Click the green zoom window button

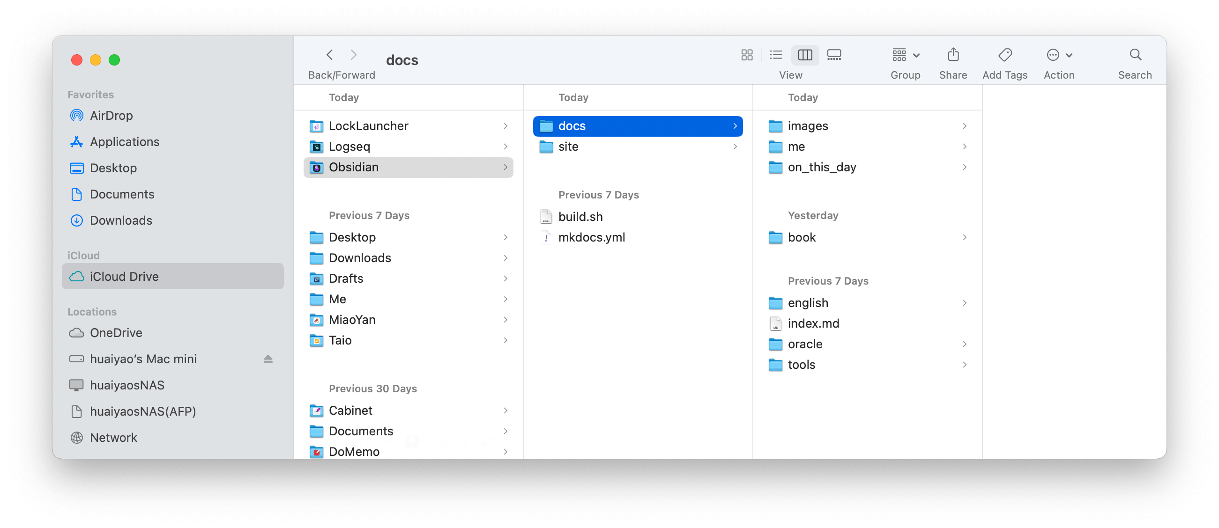point(114,60)
